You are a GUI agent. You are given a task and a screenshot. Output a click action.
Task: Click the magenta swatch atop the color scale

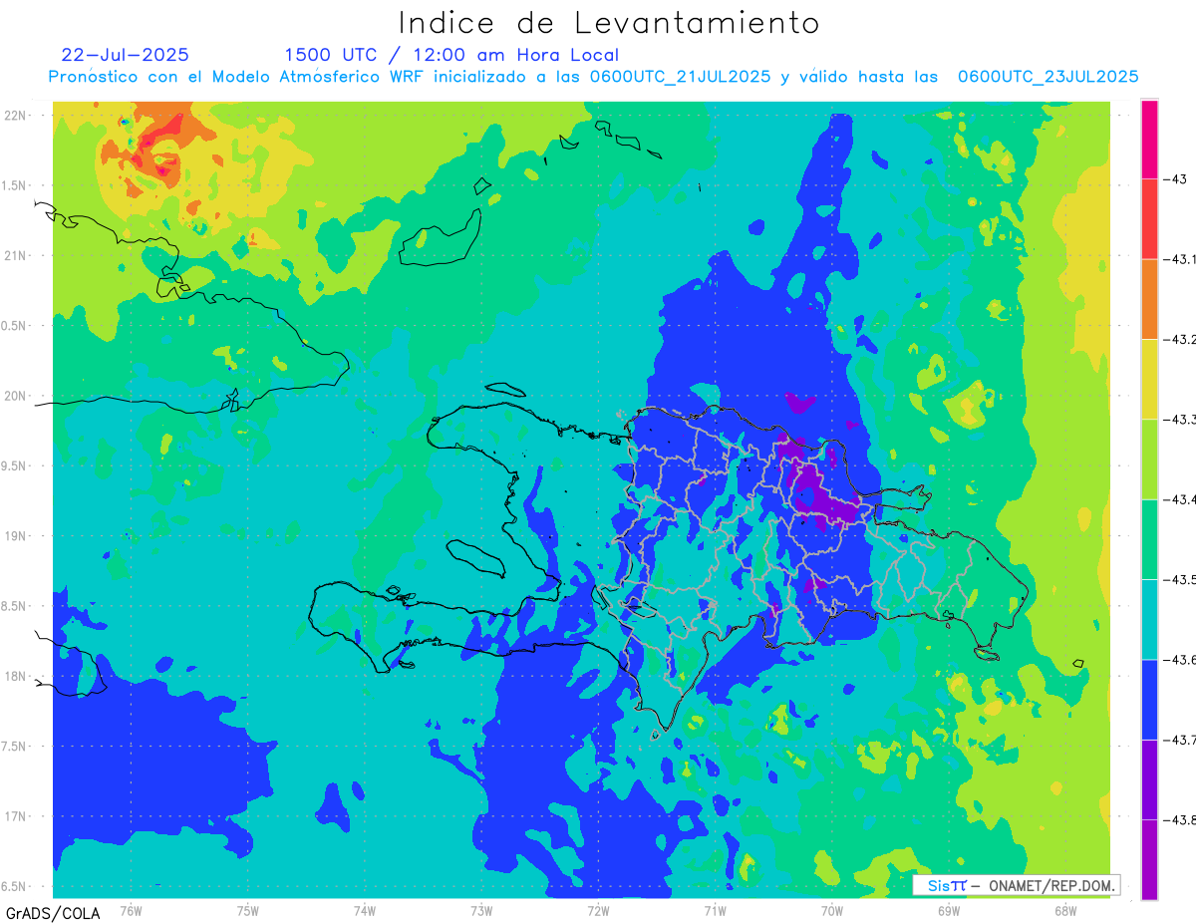(1149, 139)
